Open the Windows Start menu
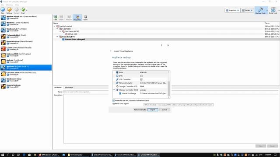This screenshot has height=157, width=280. (x=3, y=155)
